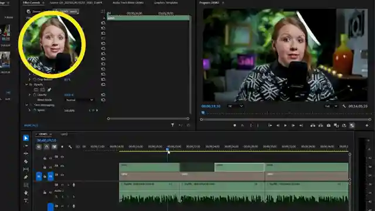Viewport: 375px width, 211px height.
Task: Expand the Speed property
Action: click(x=30, y=110)
